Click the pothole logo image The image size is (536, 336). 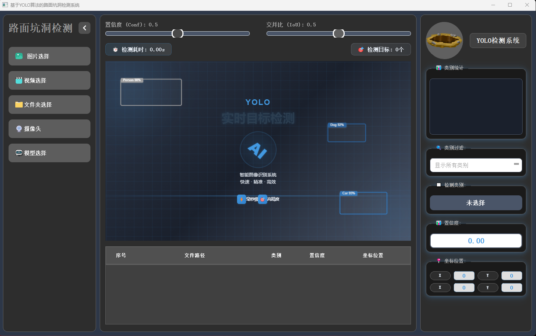click(444, 41)
